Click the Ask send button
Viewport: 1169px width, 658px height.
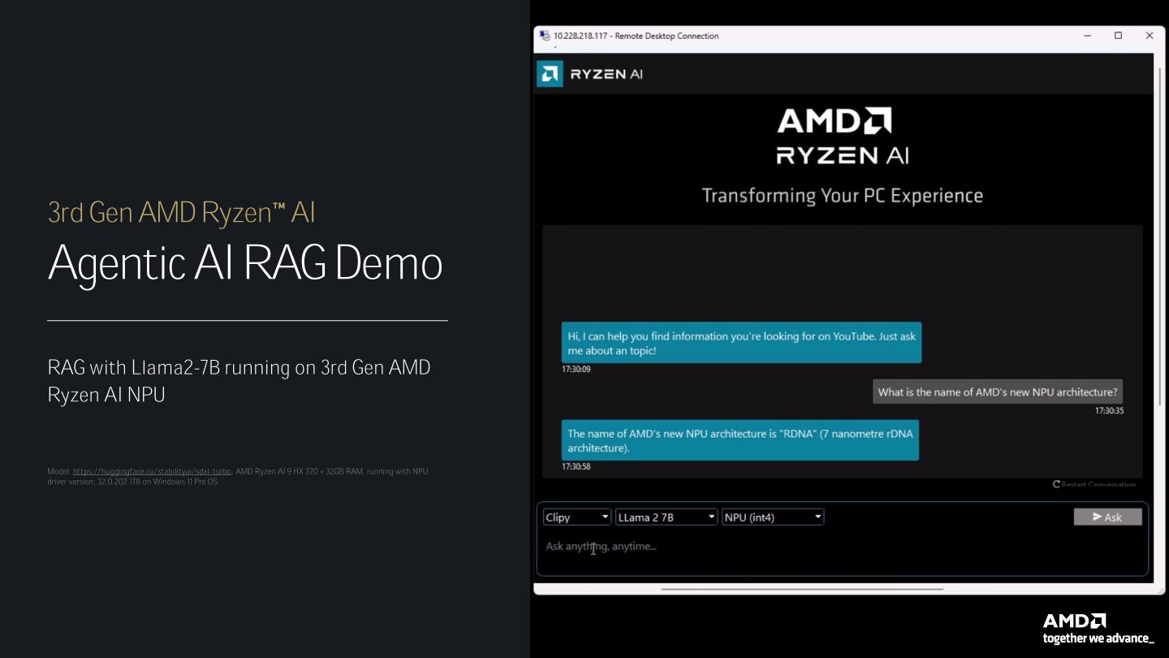(1107, 517)
